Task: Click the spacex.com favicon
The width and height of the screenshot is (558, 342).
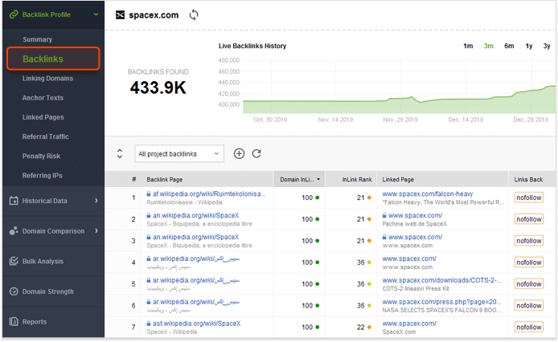Action: [x=121, y=15]
